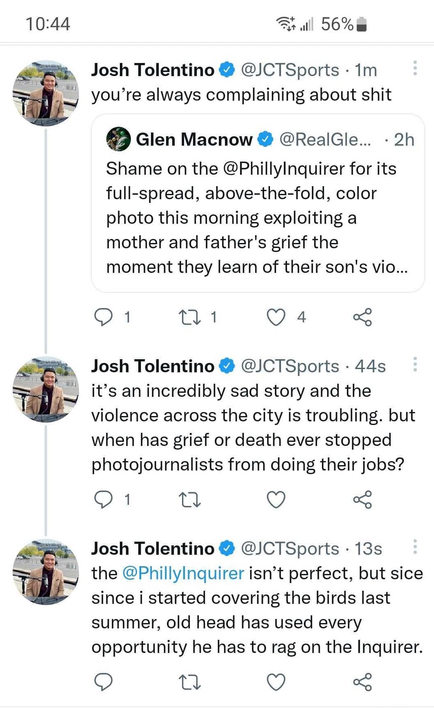Share the tweet posted 44s ago

click(362, 500)
